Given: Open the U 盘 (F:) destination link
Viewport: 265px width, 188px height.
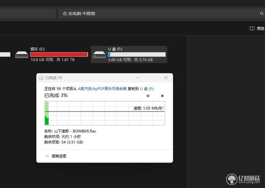Looking at the screenshot, I should click(147, 89).
